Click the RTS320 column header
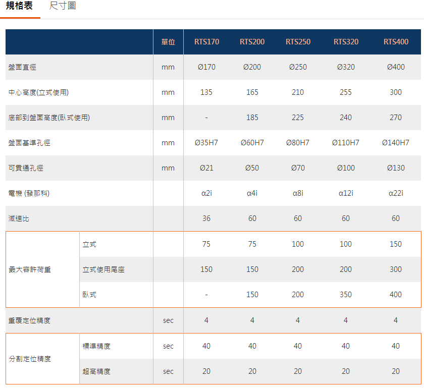This screenshot has height=388, width=424. [346, 42]
